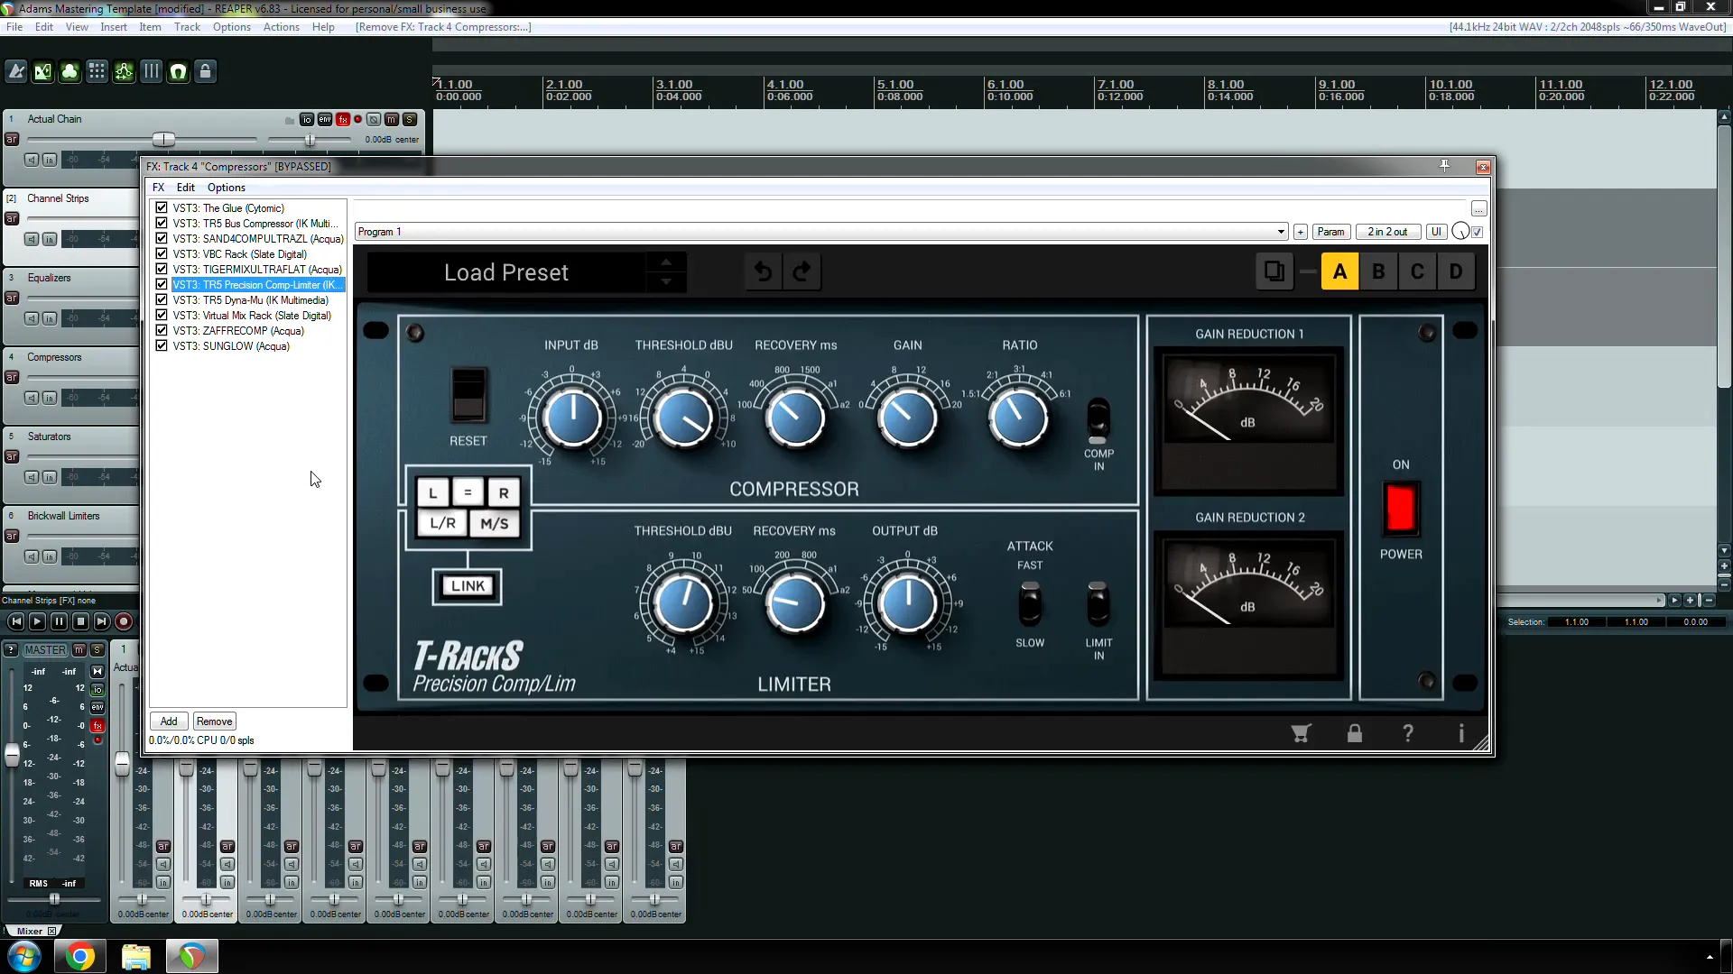Toggle the red POWER switch
Image resolution: width=1733 pixels, height=974 pixels.
(x=1400, y=508)
